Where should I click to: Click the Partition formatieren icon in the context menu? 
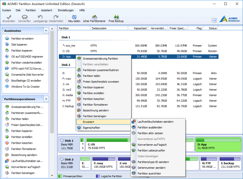(x=79, y=105)
